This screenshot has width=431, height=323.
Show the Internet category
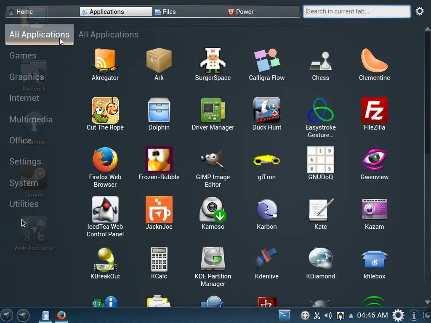coord(24,98)
